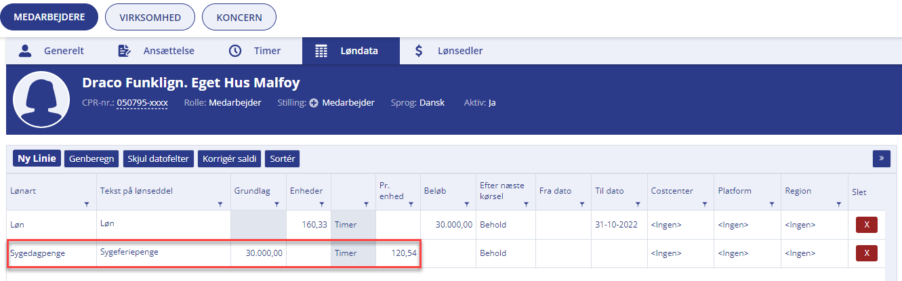Click the Genberegn button
The width and height of the screenshot is (902, 281).
tap(91, 158)
